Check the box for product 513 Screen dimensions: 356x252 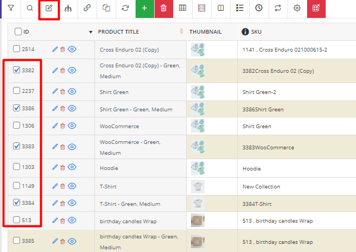[x=16, y=220]
